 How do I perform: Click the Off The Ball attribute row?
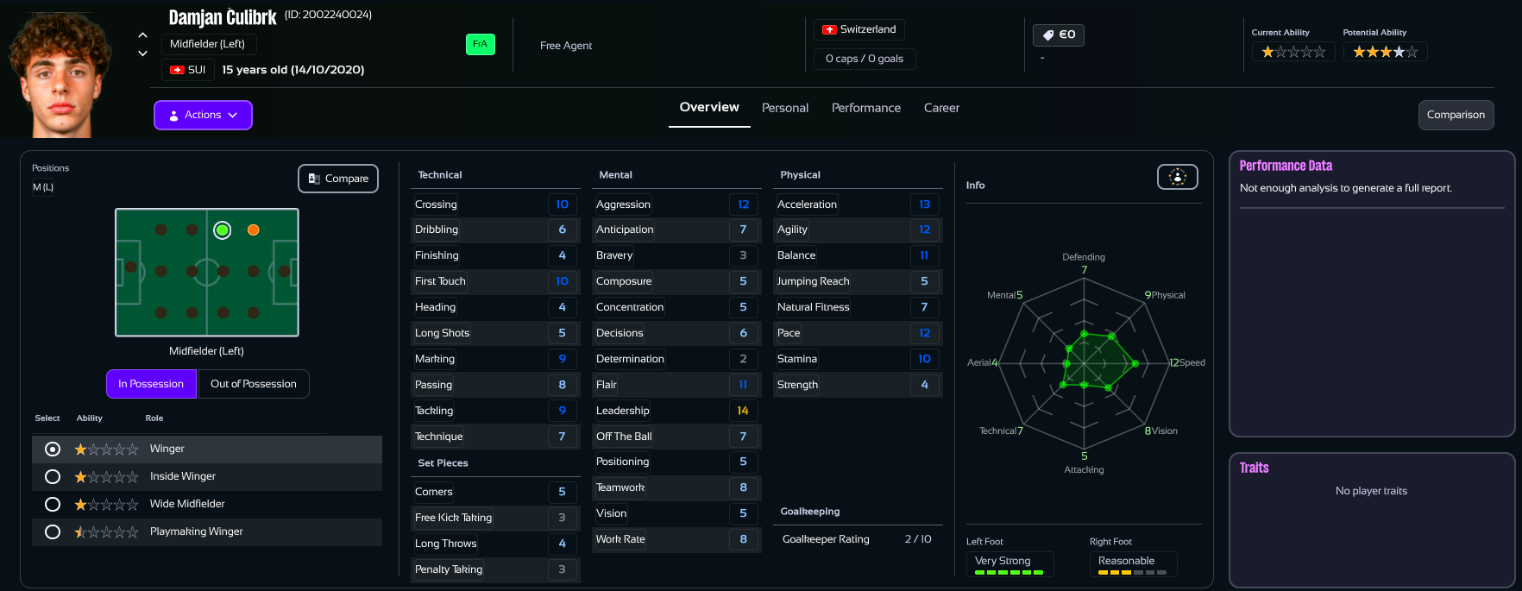click(676, 437)
